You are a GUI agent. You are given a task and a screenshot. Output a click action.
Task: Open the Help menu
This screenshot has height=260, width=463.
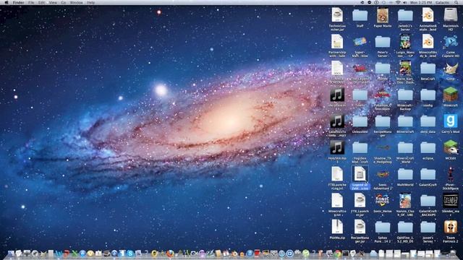(91, 2)
